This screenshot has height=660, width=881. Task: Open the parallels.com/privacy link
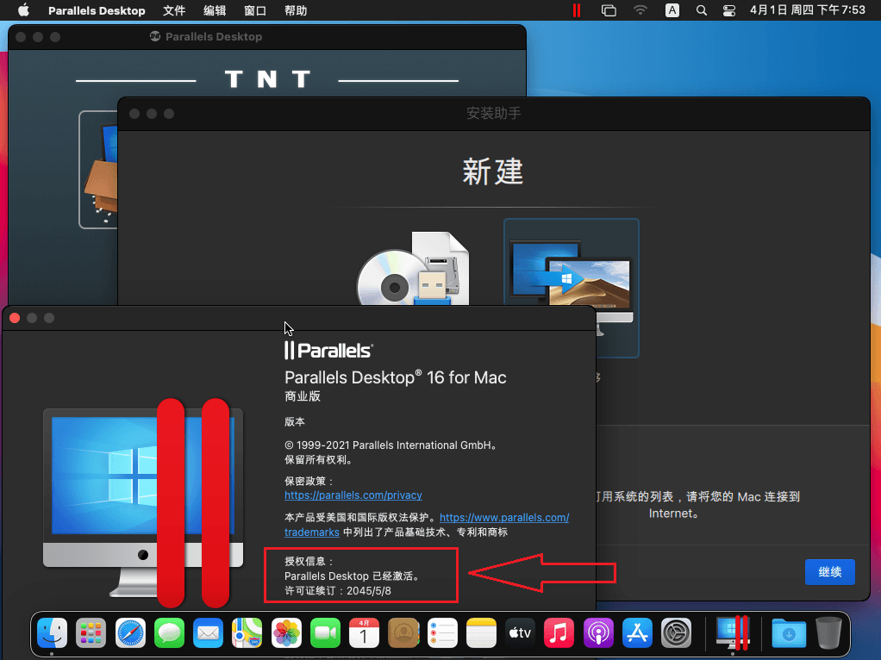(353, 495)
